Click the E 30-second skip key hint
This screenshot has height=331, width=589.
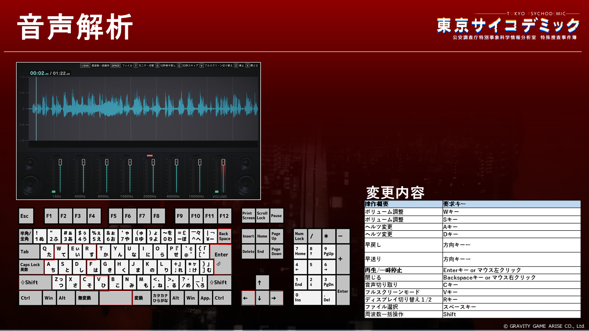click(x=187, y=65)
